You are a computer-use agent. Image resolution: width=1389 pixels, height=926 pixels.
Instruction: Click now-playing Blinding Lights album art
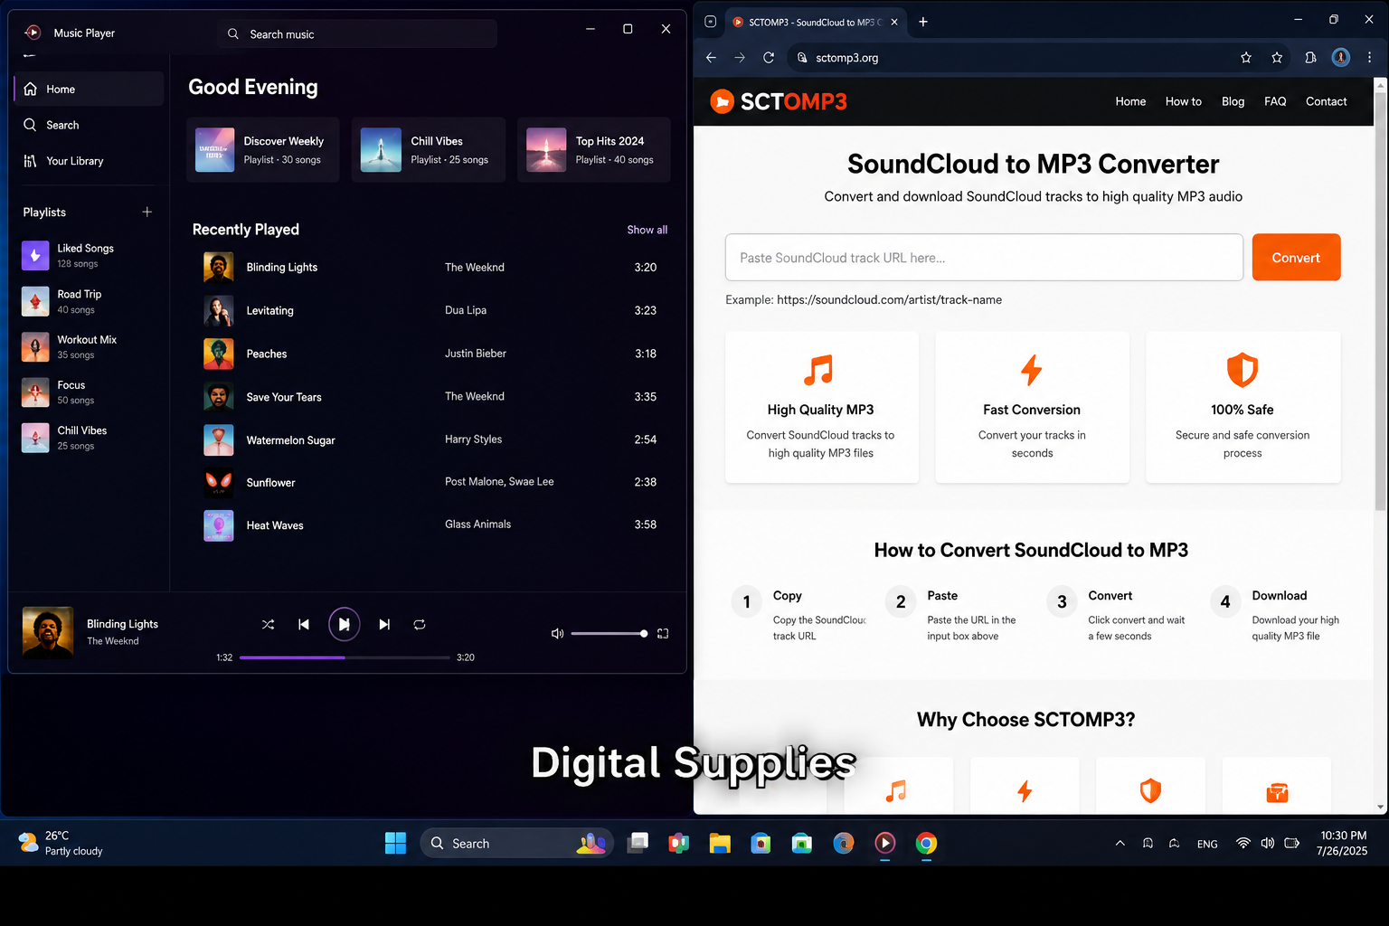pyautogui.click(x=48, y=633)
